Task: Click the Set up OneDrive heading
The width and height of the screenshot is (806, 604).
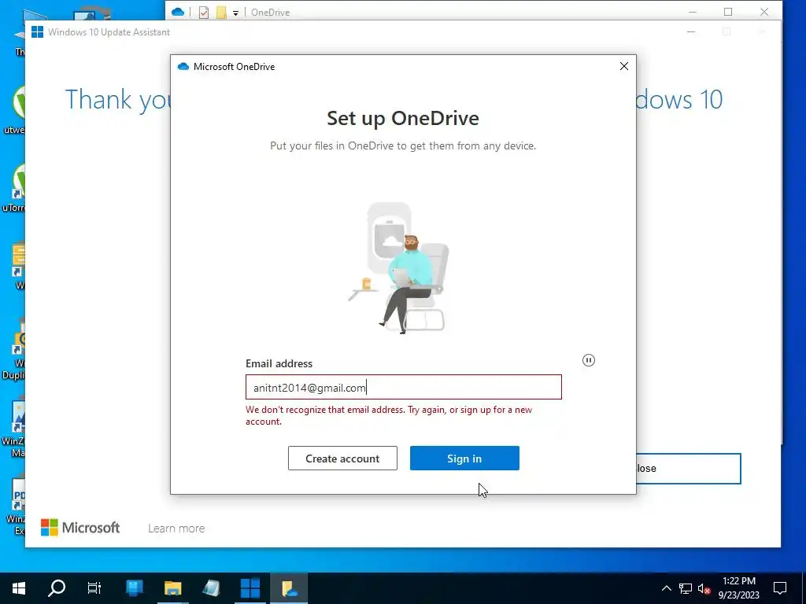Action: pos(403,118)
